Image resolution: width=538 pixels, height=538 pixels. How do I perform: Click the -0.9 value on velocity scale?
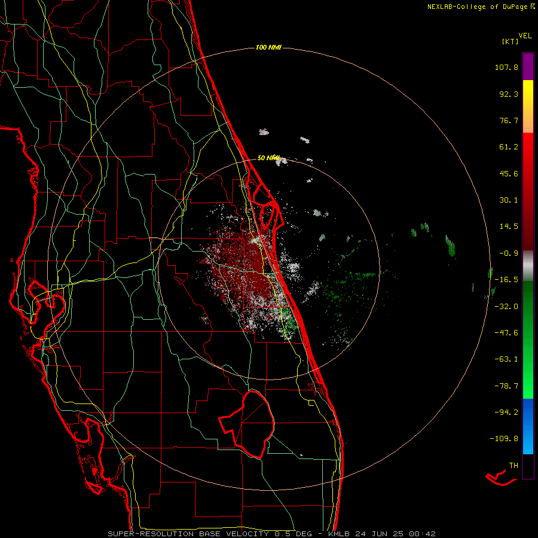509,253
